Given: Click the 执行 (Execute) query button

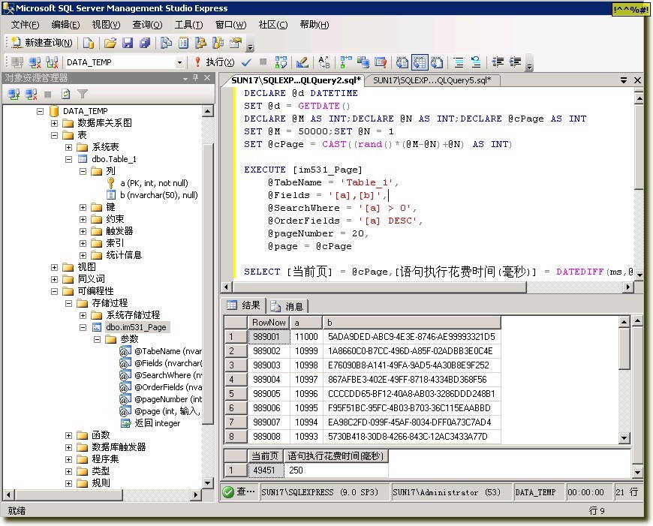Looking at the screenshot, I should coord(214,62).
